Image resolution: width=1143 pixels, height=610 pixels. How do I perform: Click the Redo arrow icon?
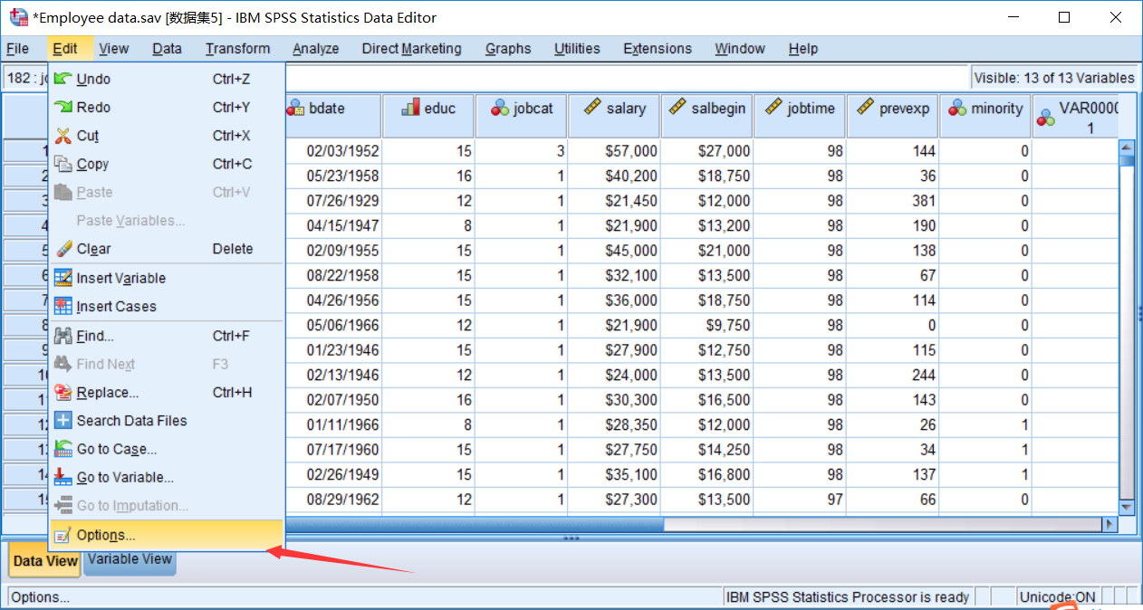coord(62,107)
